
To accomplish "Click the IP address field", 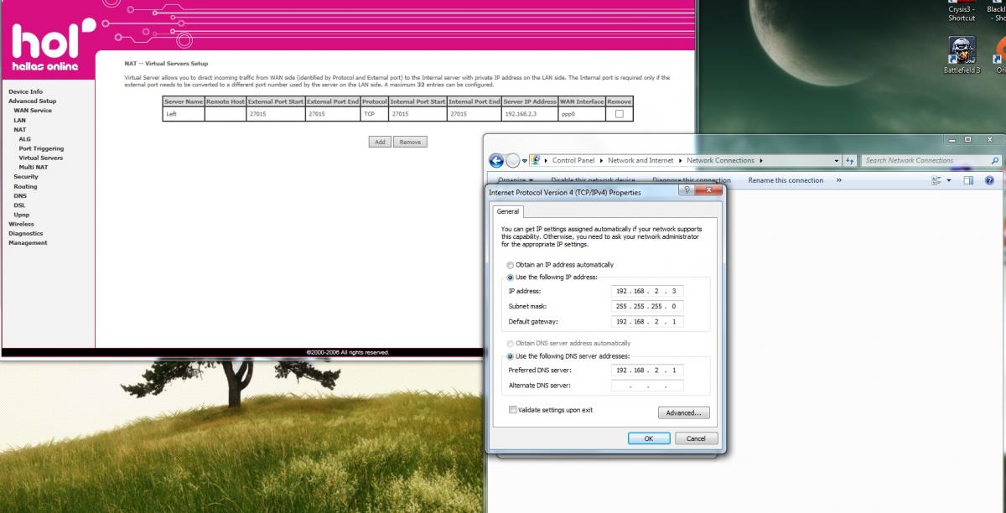I will coord(647,291).
